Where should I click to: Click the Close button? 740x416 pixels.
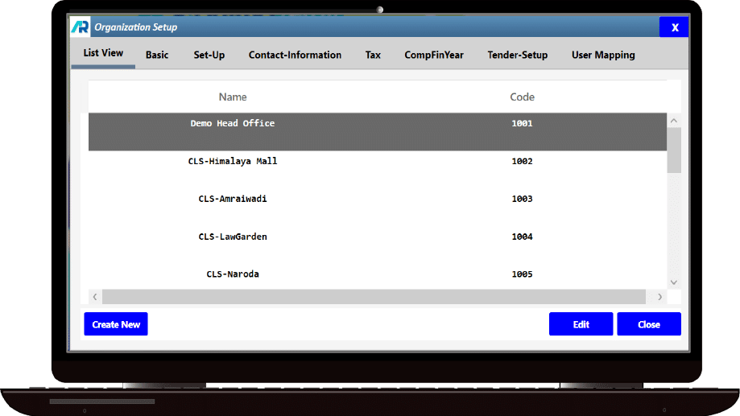[x=648, y=324]
